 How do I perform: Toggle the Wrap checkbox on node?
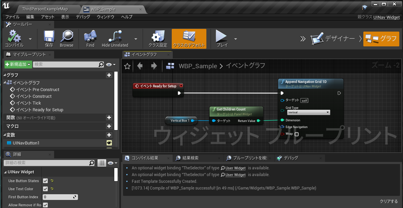click(x=296, y=134)
